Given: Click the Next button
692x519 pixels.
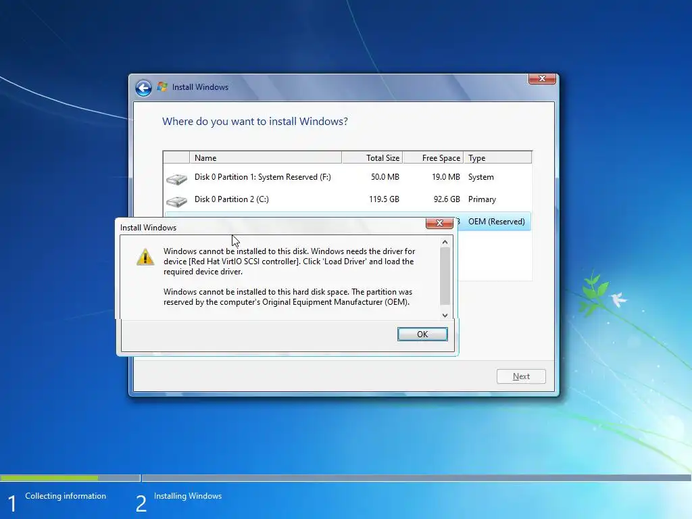Looking at the screenshot, I should tap(521, 376).
